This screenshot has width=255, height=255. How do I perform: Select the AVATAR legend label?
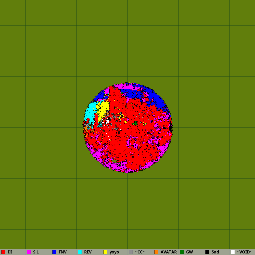tap(169, 252)
